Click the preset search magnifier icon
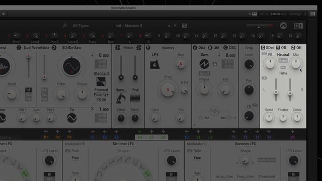The width and height of the screenshot is (322, 181). coord(65,26)
